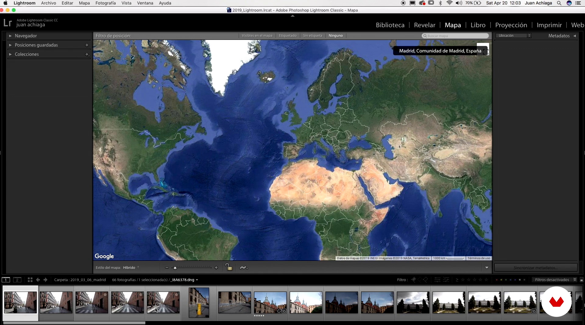This screenshot has width=585, height=325.
Task: Select the five-star rated church thumbnail
Action: [x=270, y=302]
